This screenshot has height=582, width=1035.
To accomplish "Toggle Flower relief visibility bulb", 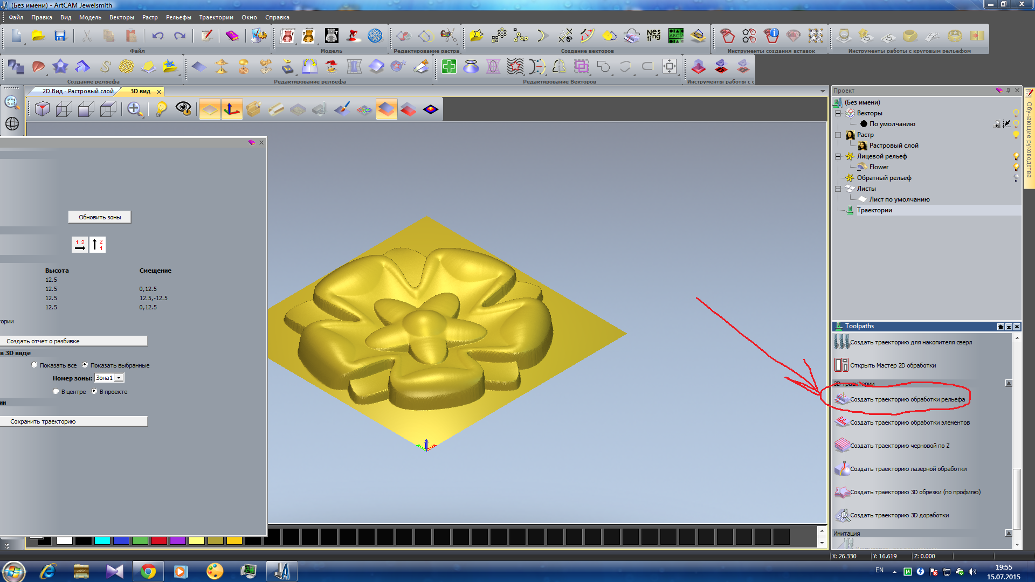I will point(1016,167).
